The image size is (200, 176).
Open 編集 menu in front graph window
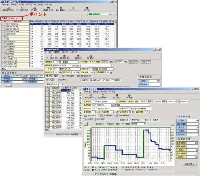96,92
